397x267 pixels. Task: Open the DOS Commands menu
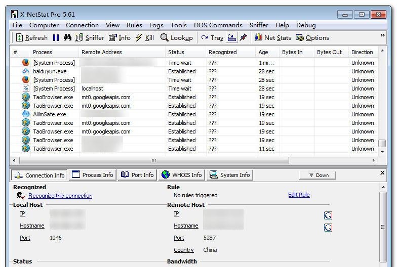[218, 25]
